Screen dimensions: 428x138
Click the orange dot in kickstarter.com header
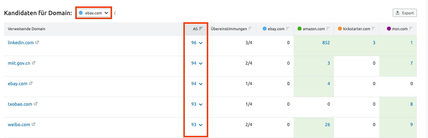click(x=340, y=29)
